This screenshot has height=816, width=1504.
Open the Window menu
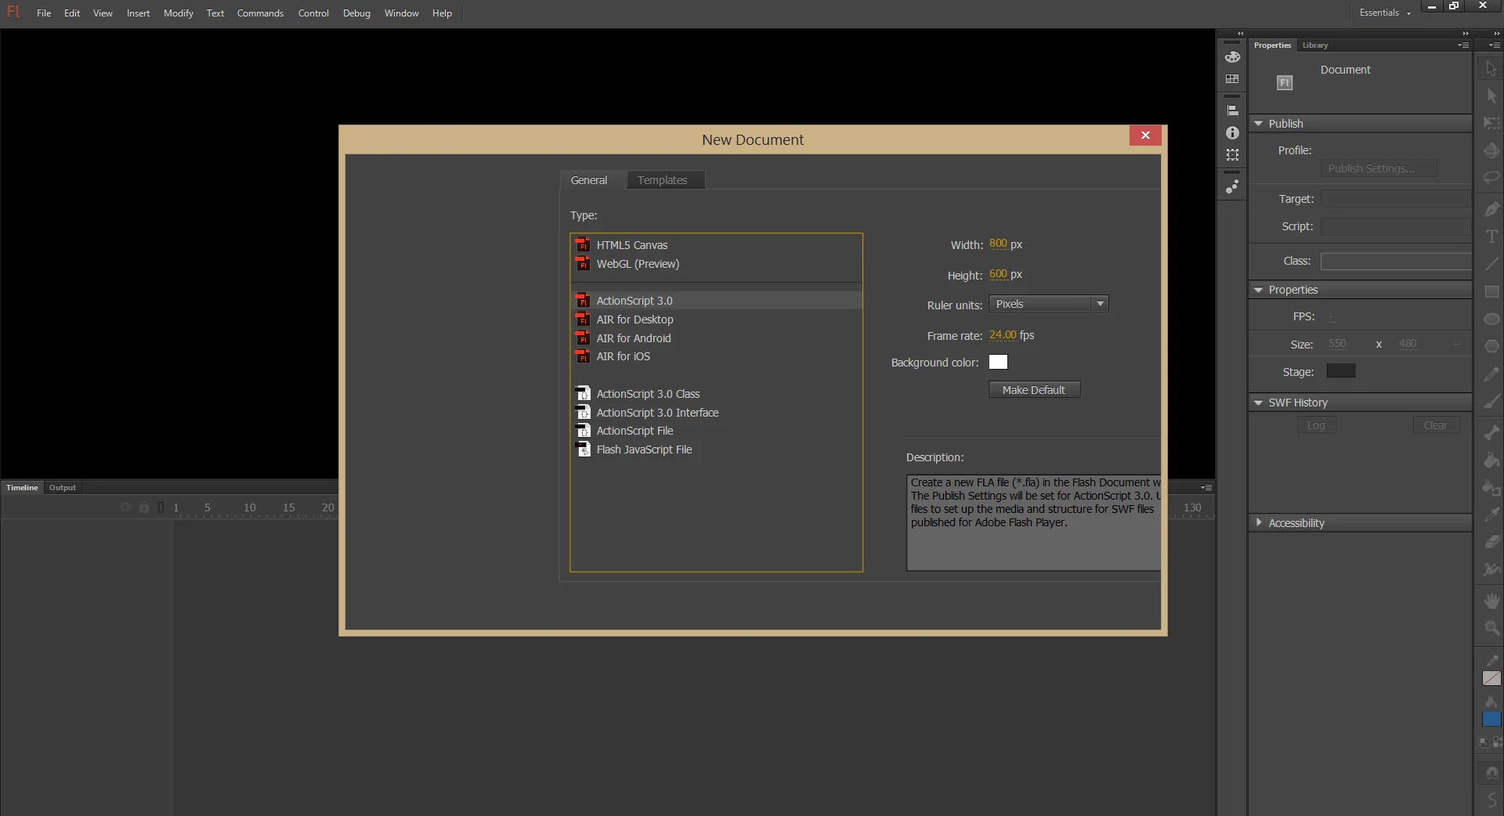(401, 13)
